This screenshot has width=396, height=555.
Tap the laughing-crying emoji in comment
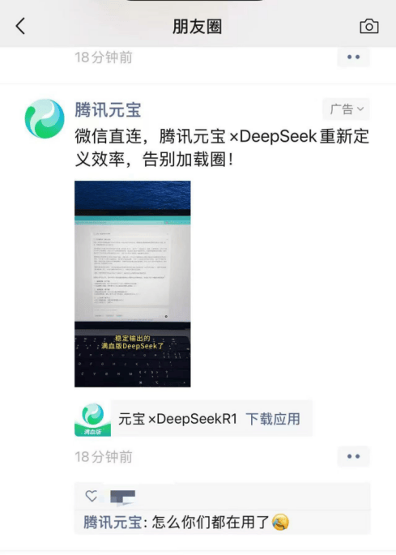click(281, 522)
